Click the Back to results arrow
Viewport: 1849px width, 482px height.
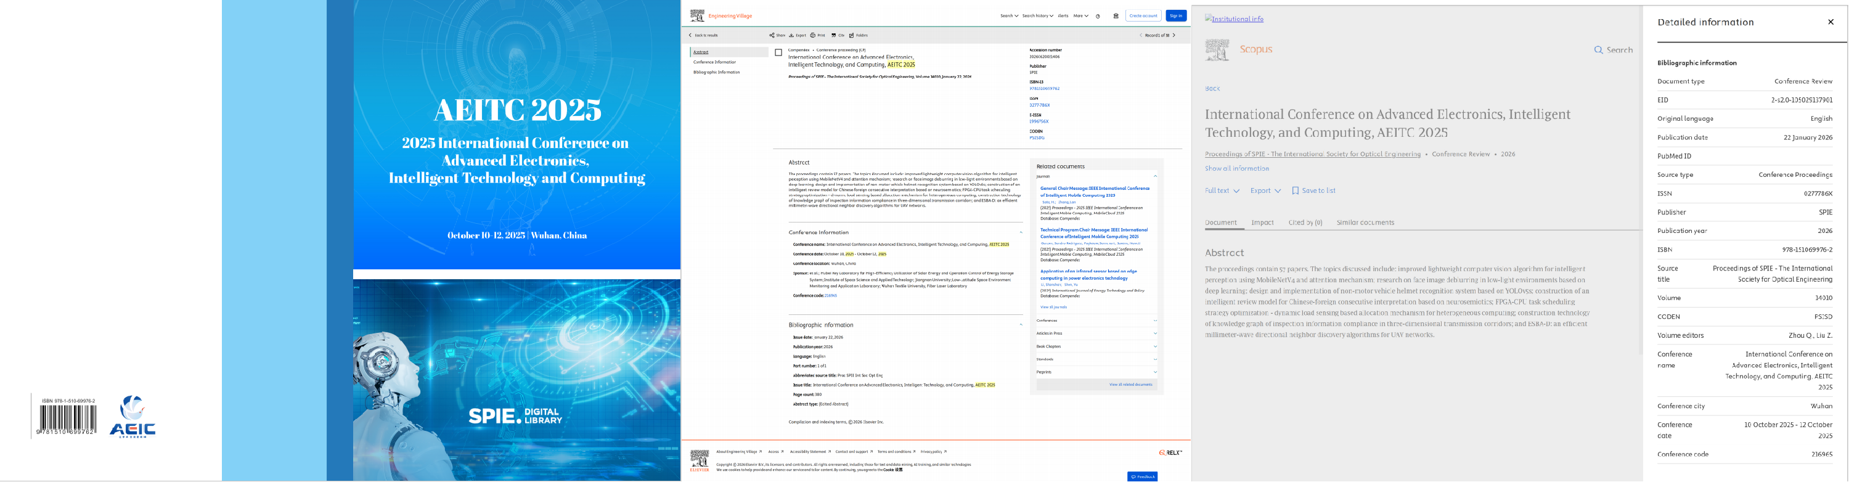(690, 35)
